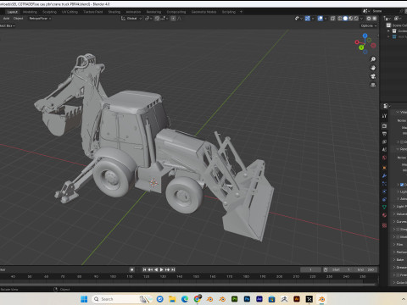Open the Options dropdown in viewport
Image resolution: width=407 pixels, height=305 pixels.
coord(369,25)
